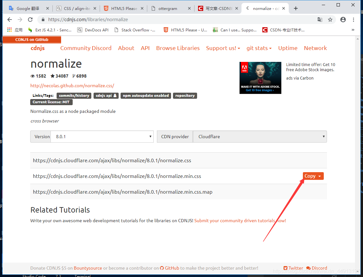The height and width of the screenshot is (277, 363).
Task: Open Browse Libraries in the nav
Action: (x=178, y=48)
